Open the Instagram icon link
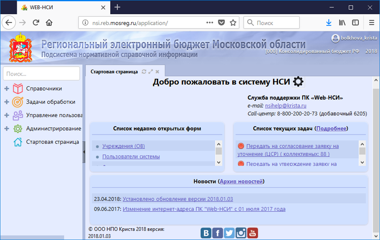380x240 pixels. [241, 233]
